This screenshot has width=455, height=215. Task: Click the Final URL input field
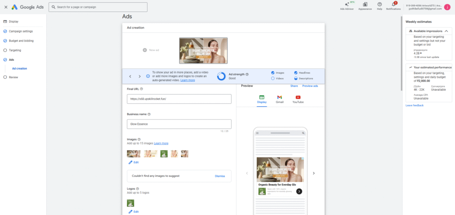(x=179, y=99)
